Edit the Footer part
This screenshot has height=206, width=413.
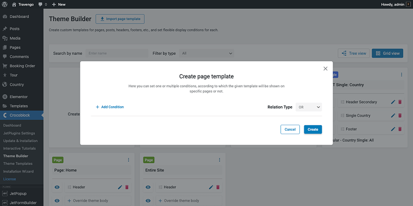(x=393, y=129)
